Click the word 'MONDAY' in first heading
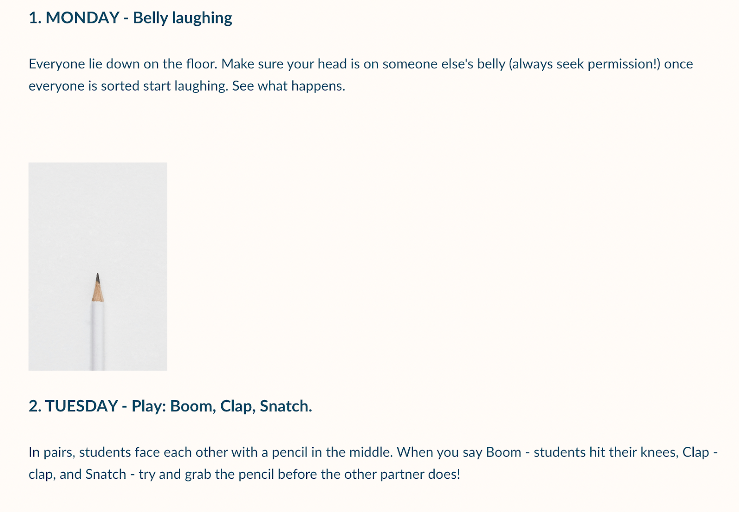The height and width of the screenshot is (512, 739). click(x=83, y=18)
